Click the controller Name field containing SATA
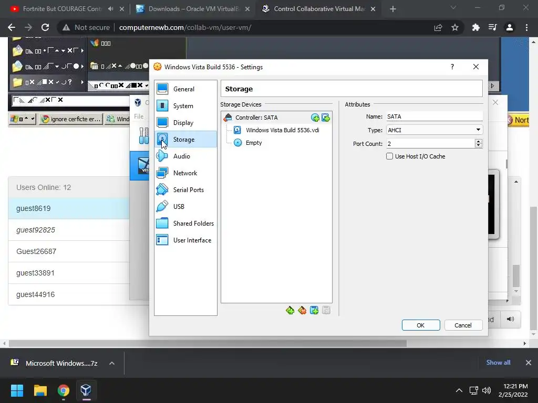 click(434, 116)
